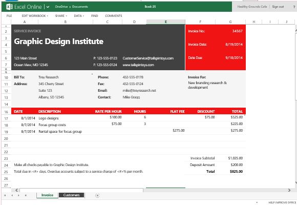Select mike@treyresearch.net email cell

point(139,91)
